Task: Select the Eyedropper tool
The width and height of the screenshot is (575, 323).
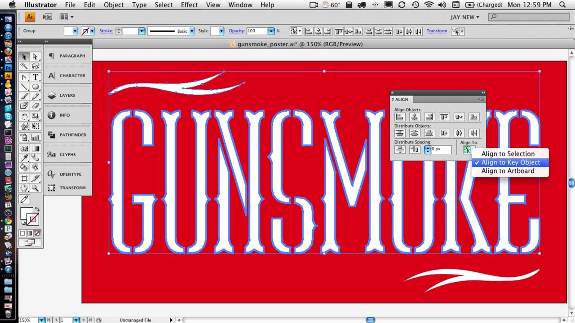Action: (x=24, y=158)
